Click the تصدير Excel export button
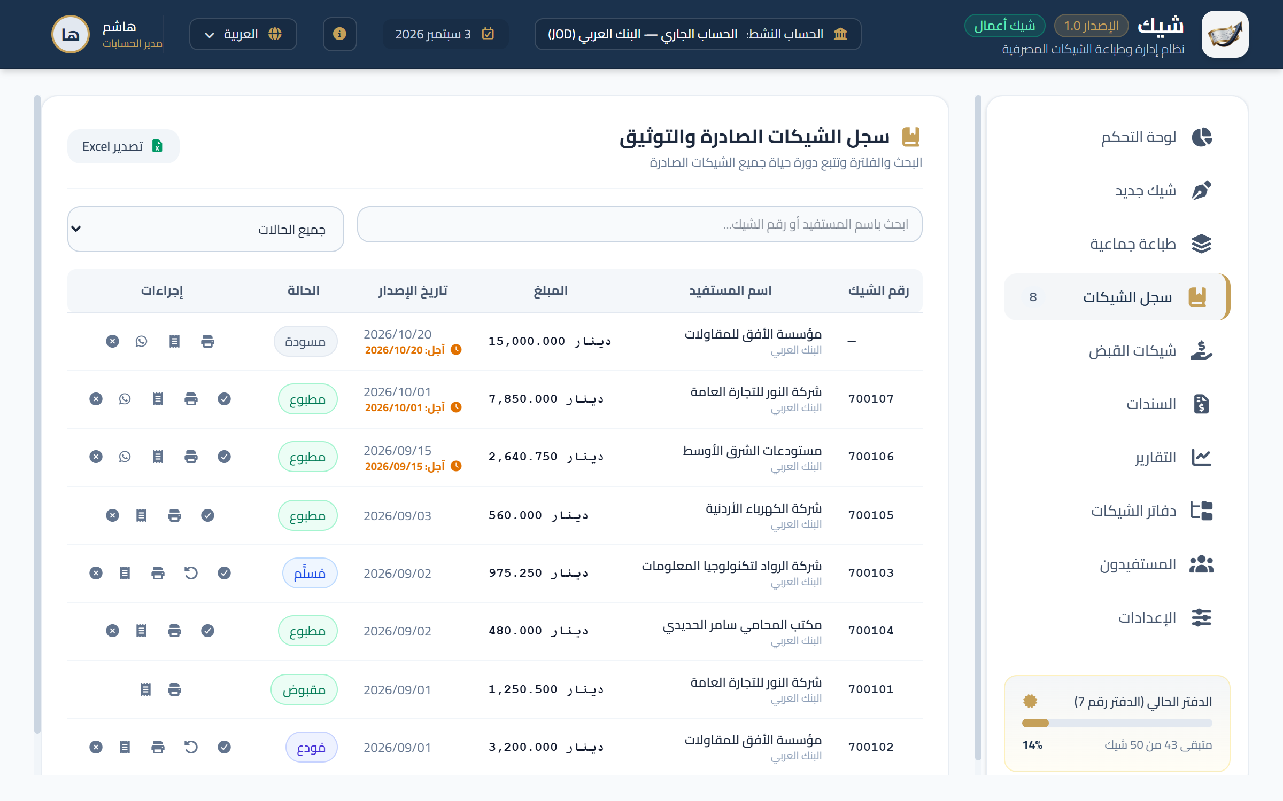 click(123, 146)
